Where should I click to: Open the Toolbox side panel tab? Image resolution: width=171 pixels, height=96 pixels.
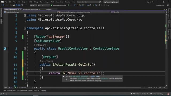click(x=2, y=21)
